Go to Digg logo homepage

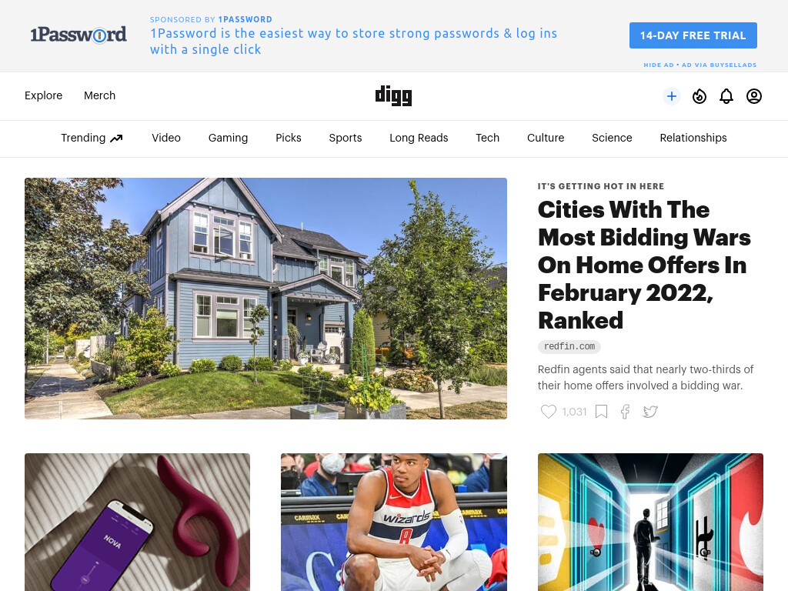tap(393, 95)
